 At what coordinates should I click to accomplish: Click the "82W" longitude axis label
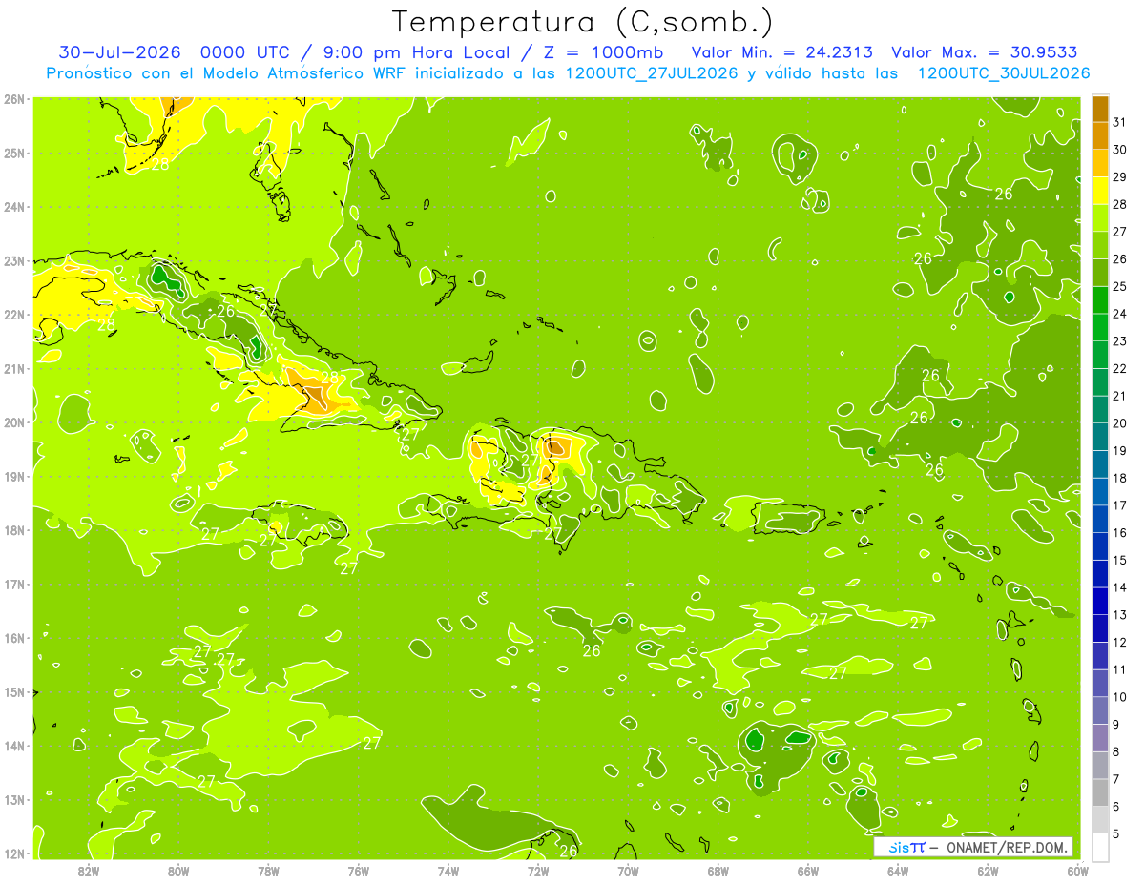89,871
